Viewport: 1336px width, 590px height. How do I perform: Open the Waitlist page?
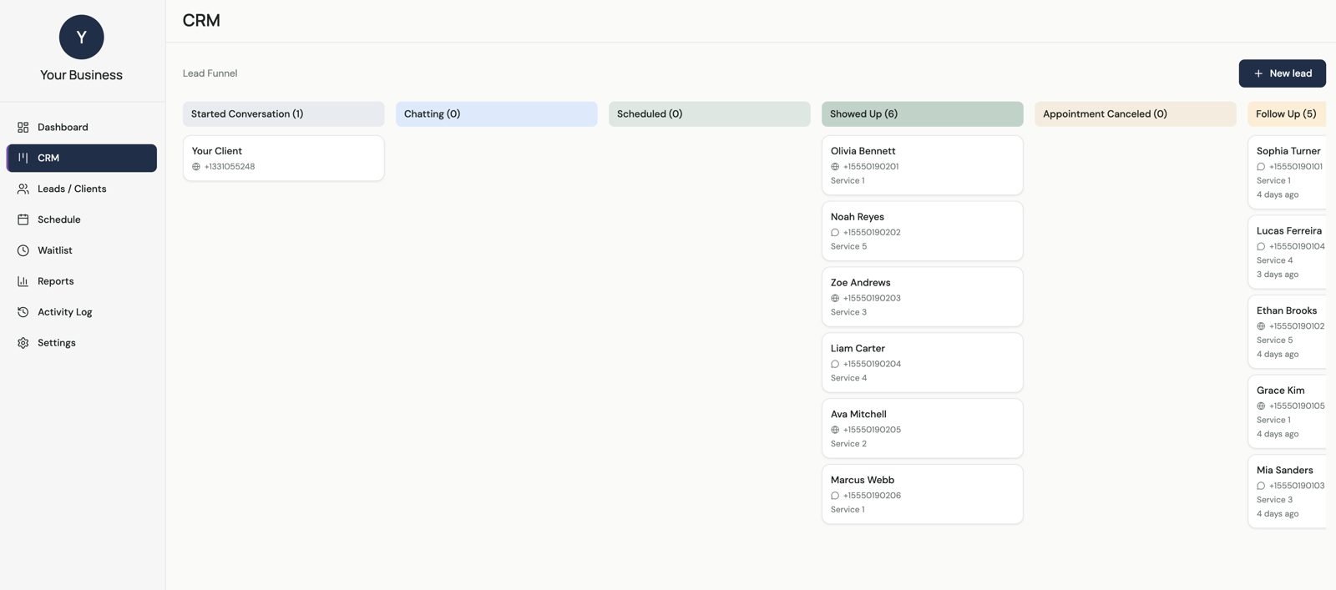tap(82, 250)
